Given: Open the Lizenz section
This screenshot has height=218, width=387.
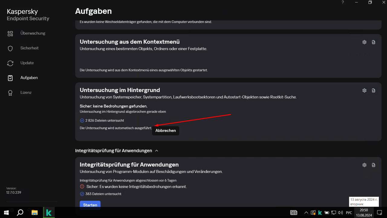Looking at the screenshot, I should click(x=26, y=93).
